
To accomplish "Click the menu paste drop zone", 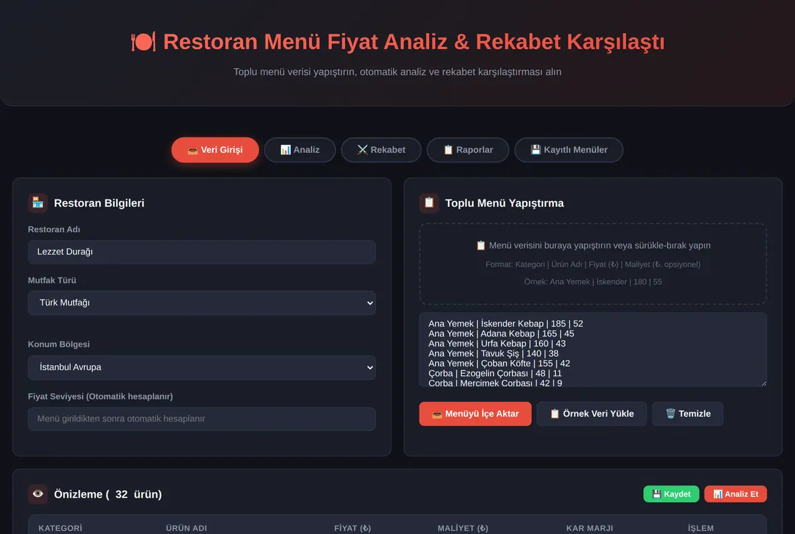I will 593,264.
